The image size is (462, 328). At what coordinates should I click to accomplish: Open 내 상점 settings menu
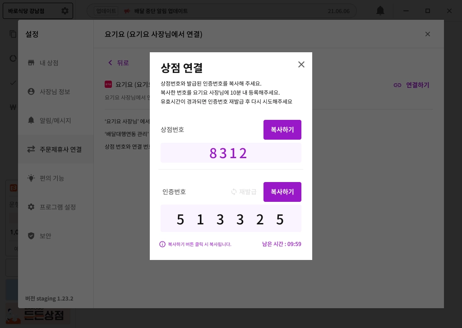click(x=55, y=63)
